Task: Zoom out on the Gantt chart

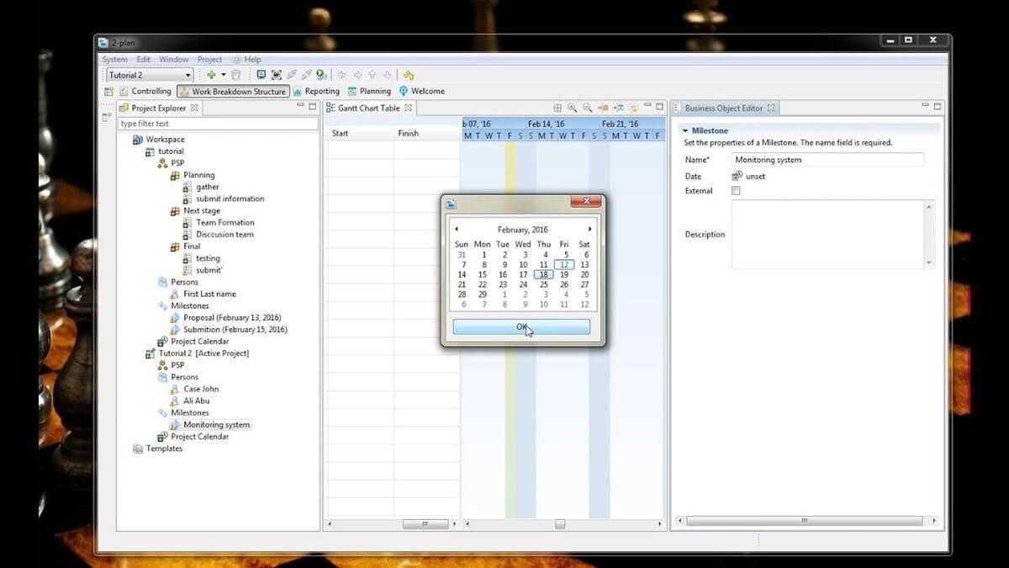Action: point(587,108)
